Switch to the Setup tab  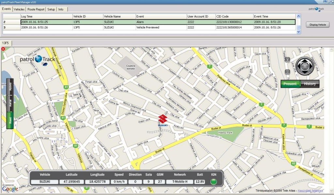click(x=51, y=9)
